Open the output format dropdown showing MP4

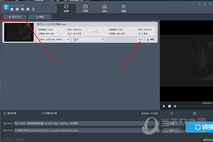point(86,123)
